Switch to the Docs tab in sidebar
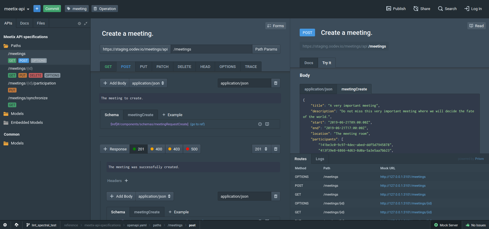Image resolution: width=489 pixels, height=229 pixels. 25,23
